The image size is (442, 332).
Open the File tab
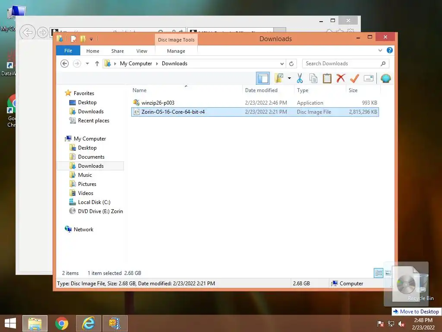68,51
